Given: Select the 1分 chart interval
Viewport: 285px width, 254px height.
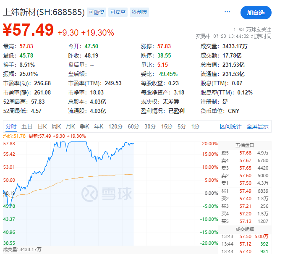Looking at the screenshot, I should point(195,126).
